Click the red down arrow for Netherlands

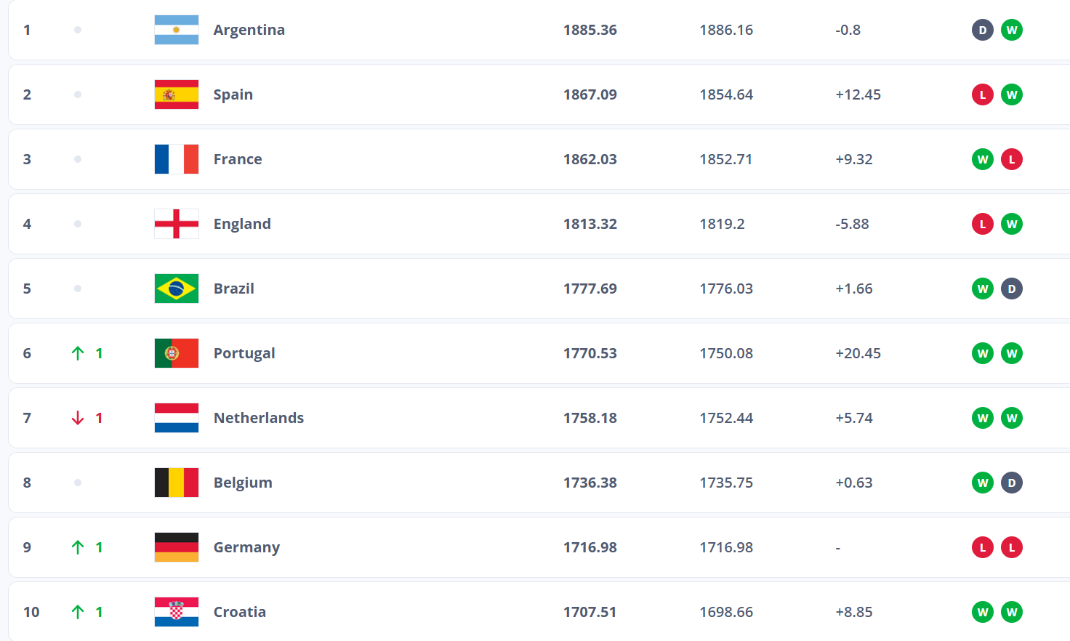78,418
